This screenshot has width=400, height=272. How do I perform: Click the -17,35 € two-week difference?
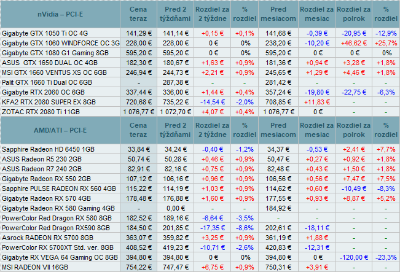[x=213, y=228]
